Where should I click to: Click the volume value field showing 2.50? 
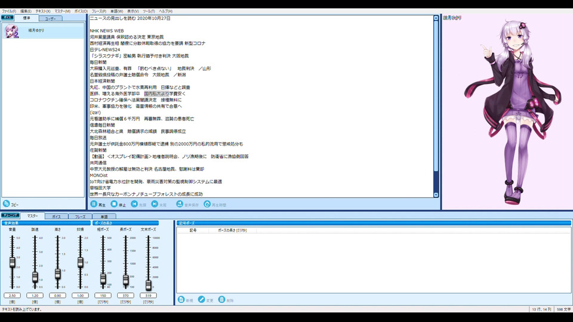click(x=12, y=295)
